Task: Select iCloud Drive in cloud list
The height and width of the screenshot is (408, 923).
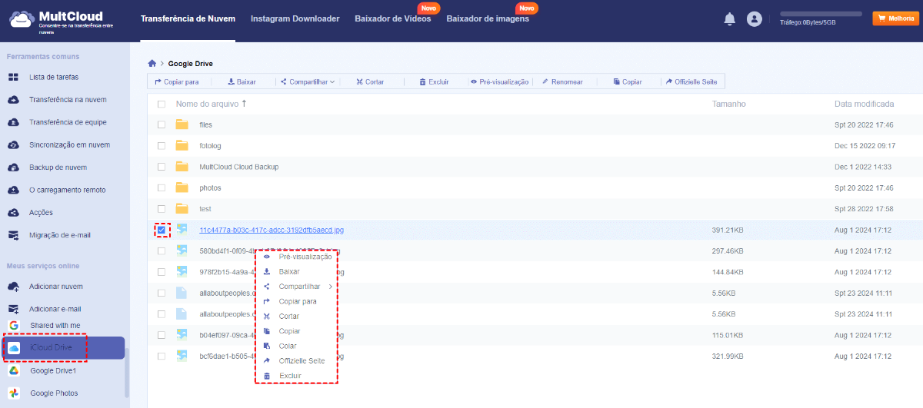Action: 63,348
